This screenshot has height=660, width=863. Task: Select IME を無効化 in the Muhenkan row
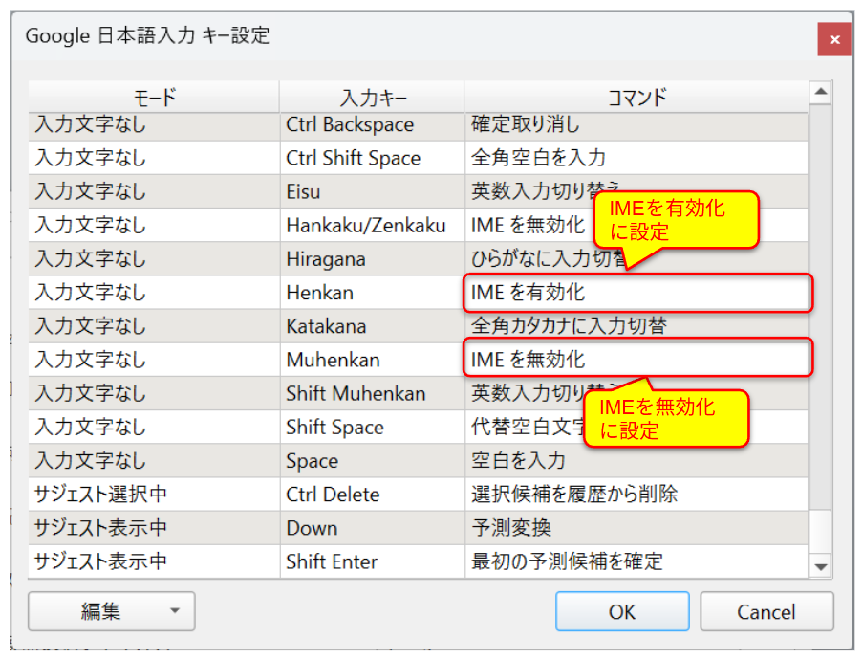coord(637,358)
